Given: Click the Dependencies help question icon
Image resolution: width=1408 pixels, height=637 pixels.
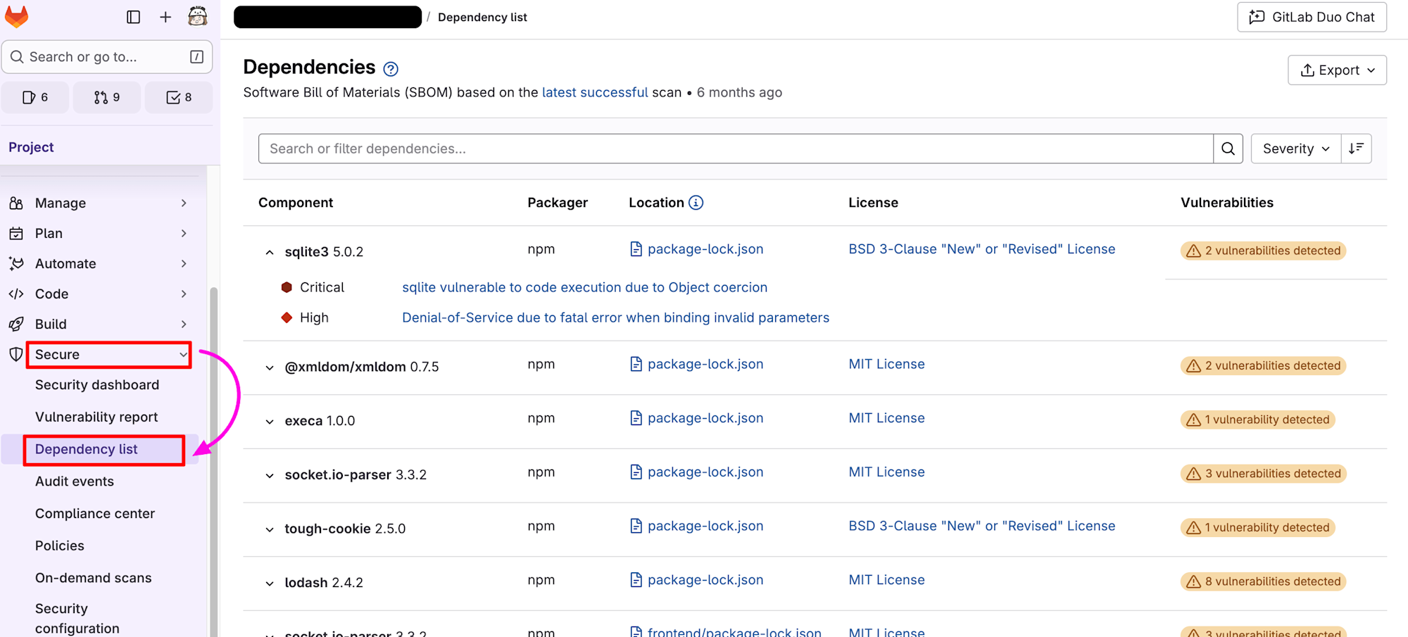Looking at the screenshot, I should (391, 69).
